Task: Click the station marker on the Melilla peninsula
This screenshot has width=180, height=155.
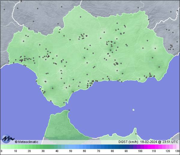Action: click(x=136, y=134)
